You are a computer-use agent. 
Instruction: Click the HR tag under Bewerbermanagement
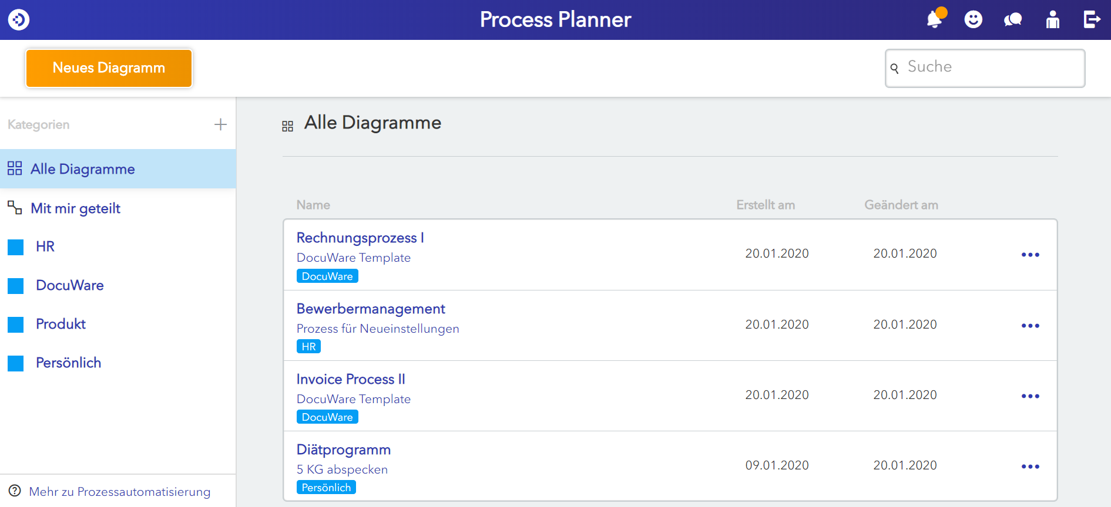click(x=308, y=347)
